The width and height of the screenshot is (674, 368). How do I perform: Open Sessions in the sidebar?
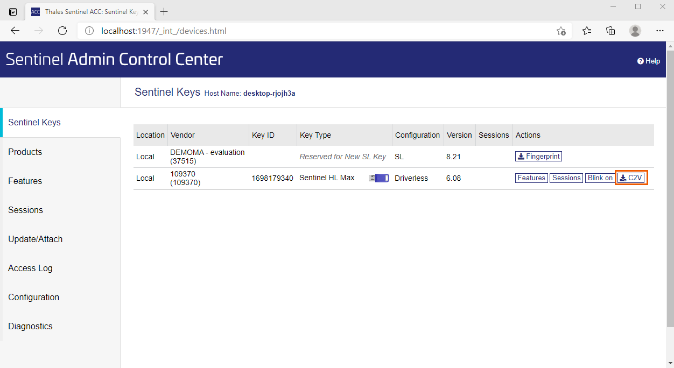click(60, 210)
